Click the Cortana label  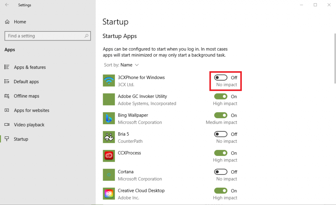pos(126,172)
